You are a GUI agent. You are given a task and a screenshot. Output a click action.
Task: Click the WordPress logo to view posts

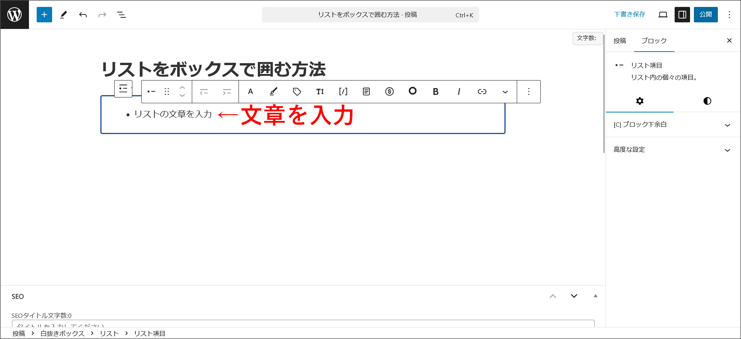(x=15, y=15)
